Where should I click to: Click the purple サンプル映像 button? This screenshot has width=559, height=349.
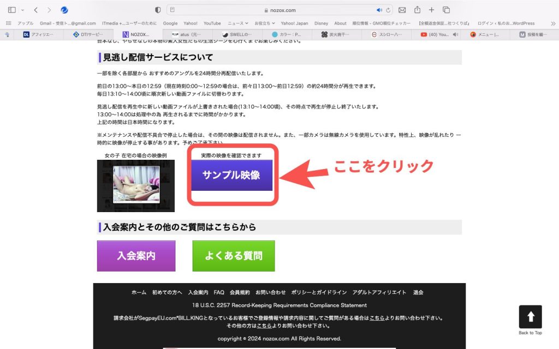click(x=231, y=175)
